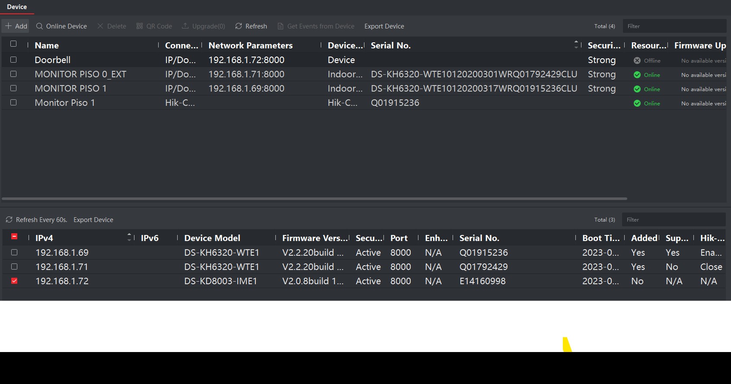This screenshot has width=731, height=384.
Task: Uncheck the 192.168.1.72 device checkbox
Action: pyautogui.click(x=14, y=281)
